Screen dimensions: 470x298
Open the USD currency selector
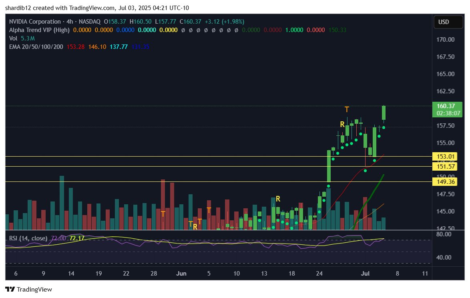pyautogui.click(x=448, y=22)
